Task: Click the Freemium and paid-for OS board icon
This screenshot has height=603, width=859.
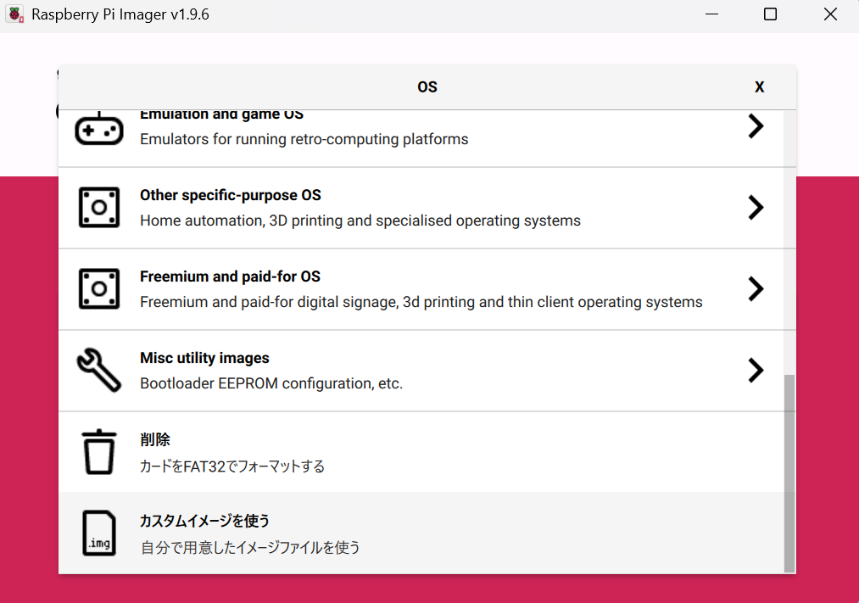Action: pos(99,288)
